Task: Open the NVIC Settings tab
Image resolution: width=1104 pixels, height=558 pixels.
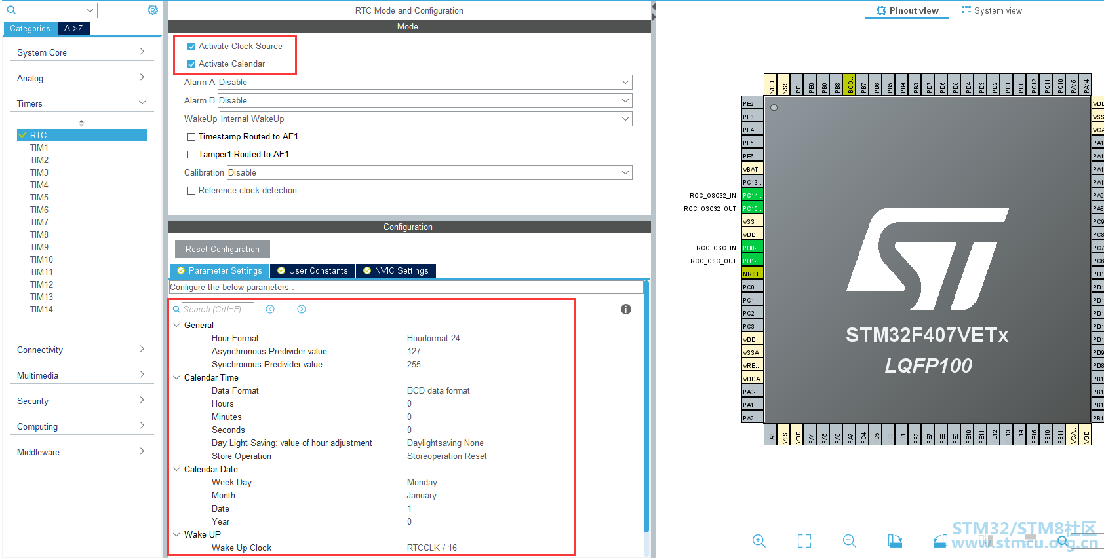Action: tap(396, 270)
